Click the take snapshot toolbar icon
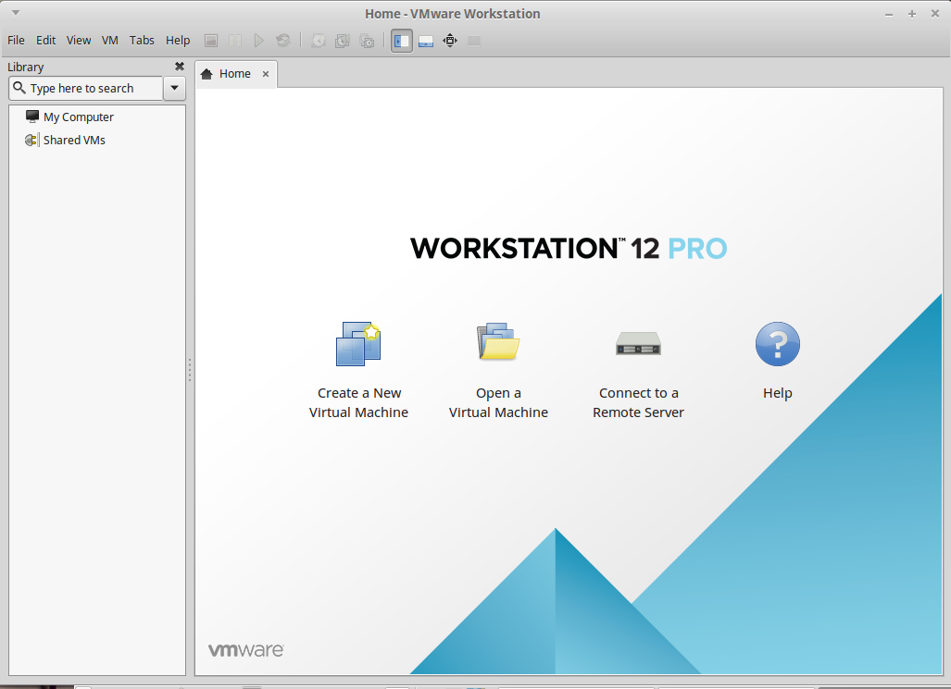Viewport: 951px width, 689px height. coord(319,41)
